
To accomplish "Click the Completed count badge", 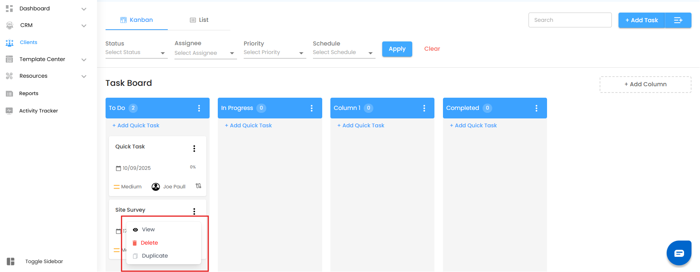I will tap(487, 108).
